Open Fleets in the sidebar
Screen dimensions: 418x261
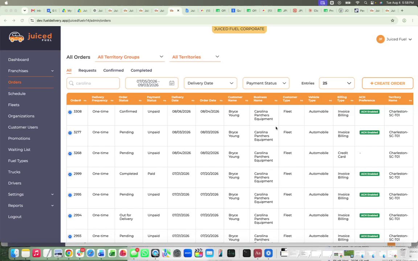[13, 105]
